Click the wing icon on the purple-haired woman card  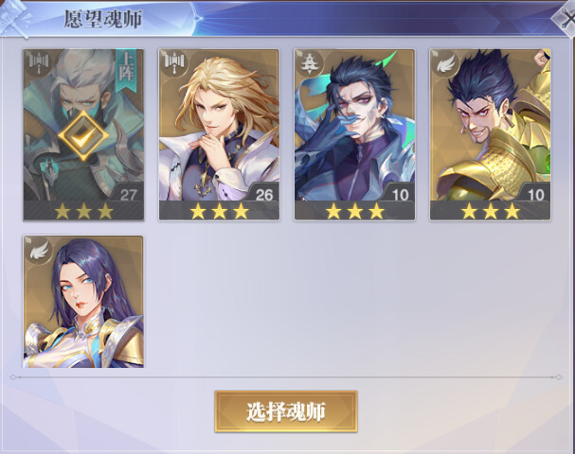point(39,249)
